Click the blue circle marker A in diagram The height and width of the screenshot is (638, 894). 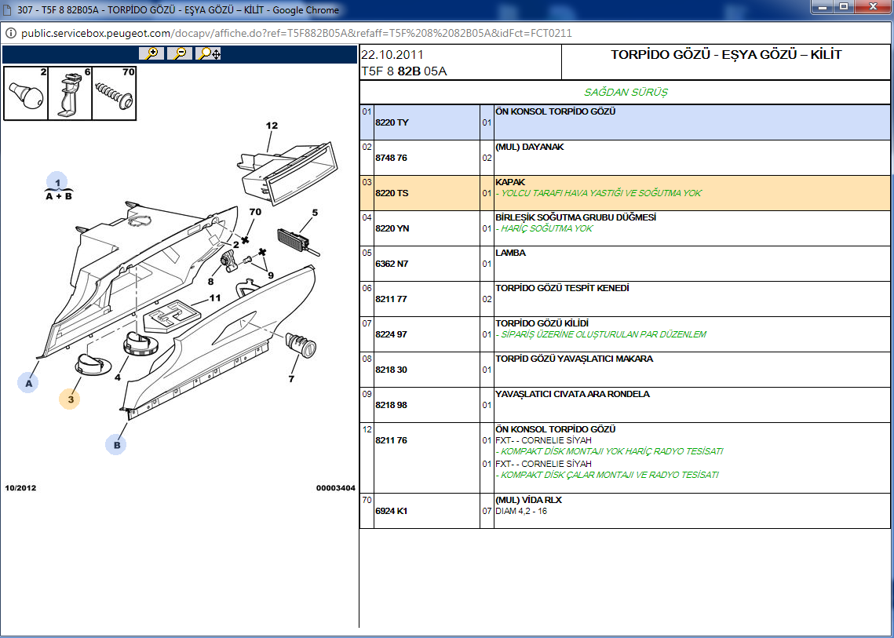tap(29, 383)
